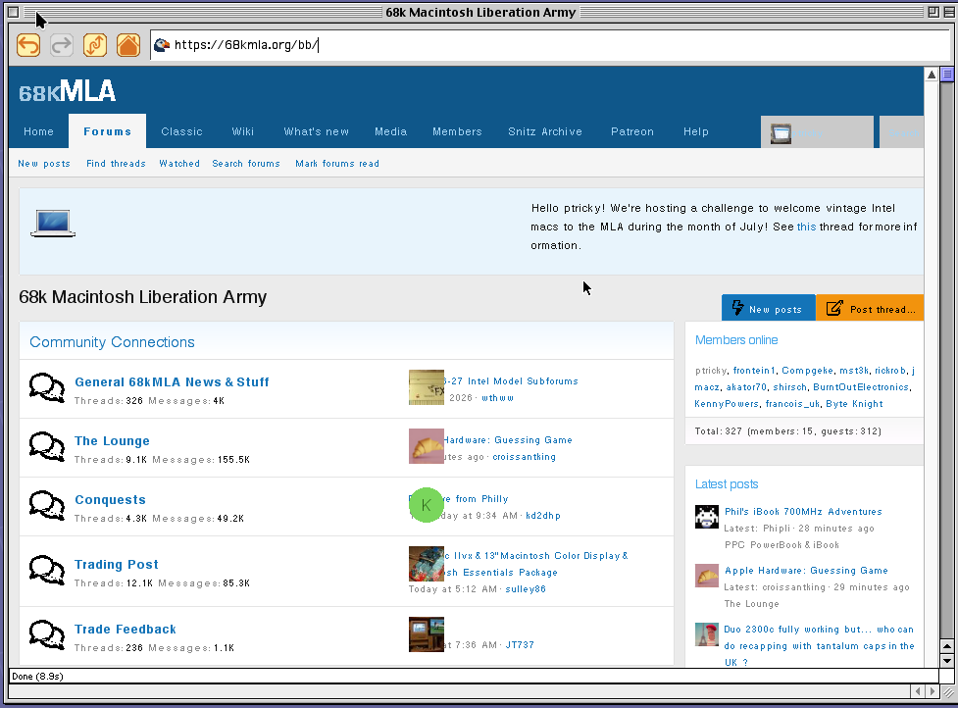Open the Wiki tab
The image size is (958, 708).
(242, 131)
